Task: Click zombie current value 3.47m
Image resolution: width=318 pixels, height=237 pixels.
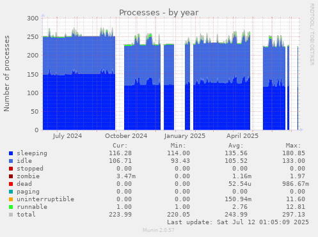Action: (x=126, y=176)
